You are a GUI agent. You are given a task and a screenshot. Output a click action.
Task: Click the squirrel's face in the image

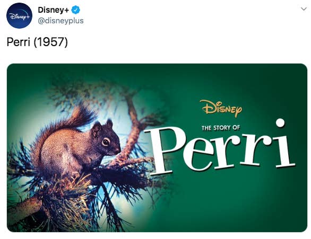click(108, 141)
